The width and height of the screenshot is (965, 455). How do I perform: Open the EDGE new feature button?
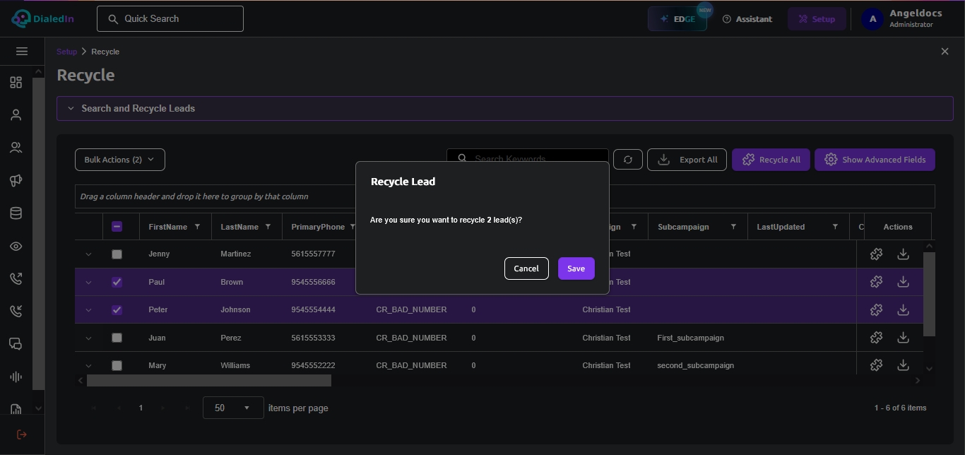(677, 19)
